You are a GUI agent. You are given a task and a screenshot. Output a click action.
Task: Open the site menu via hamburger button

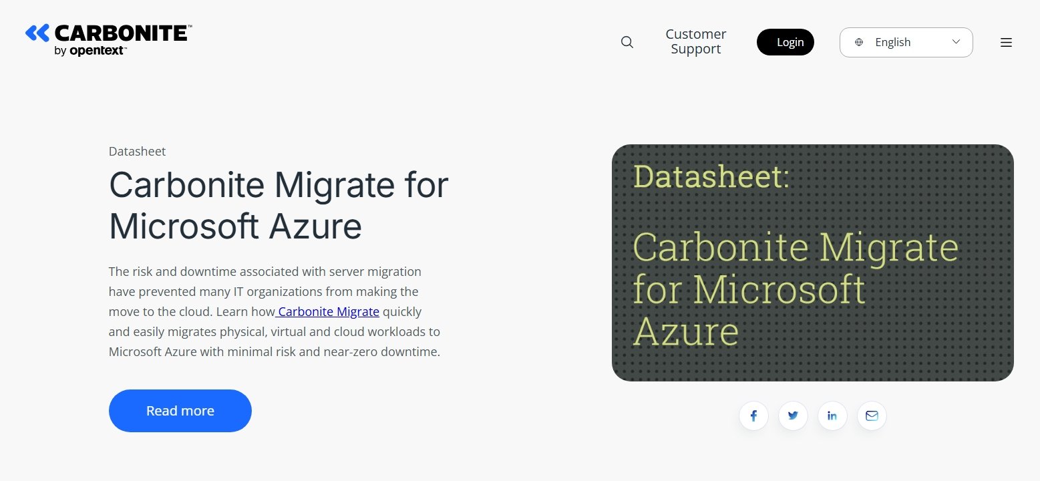pos(1006,41)
